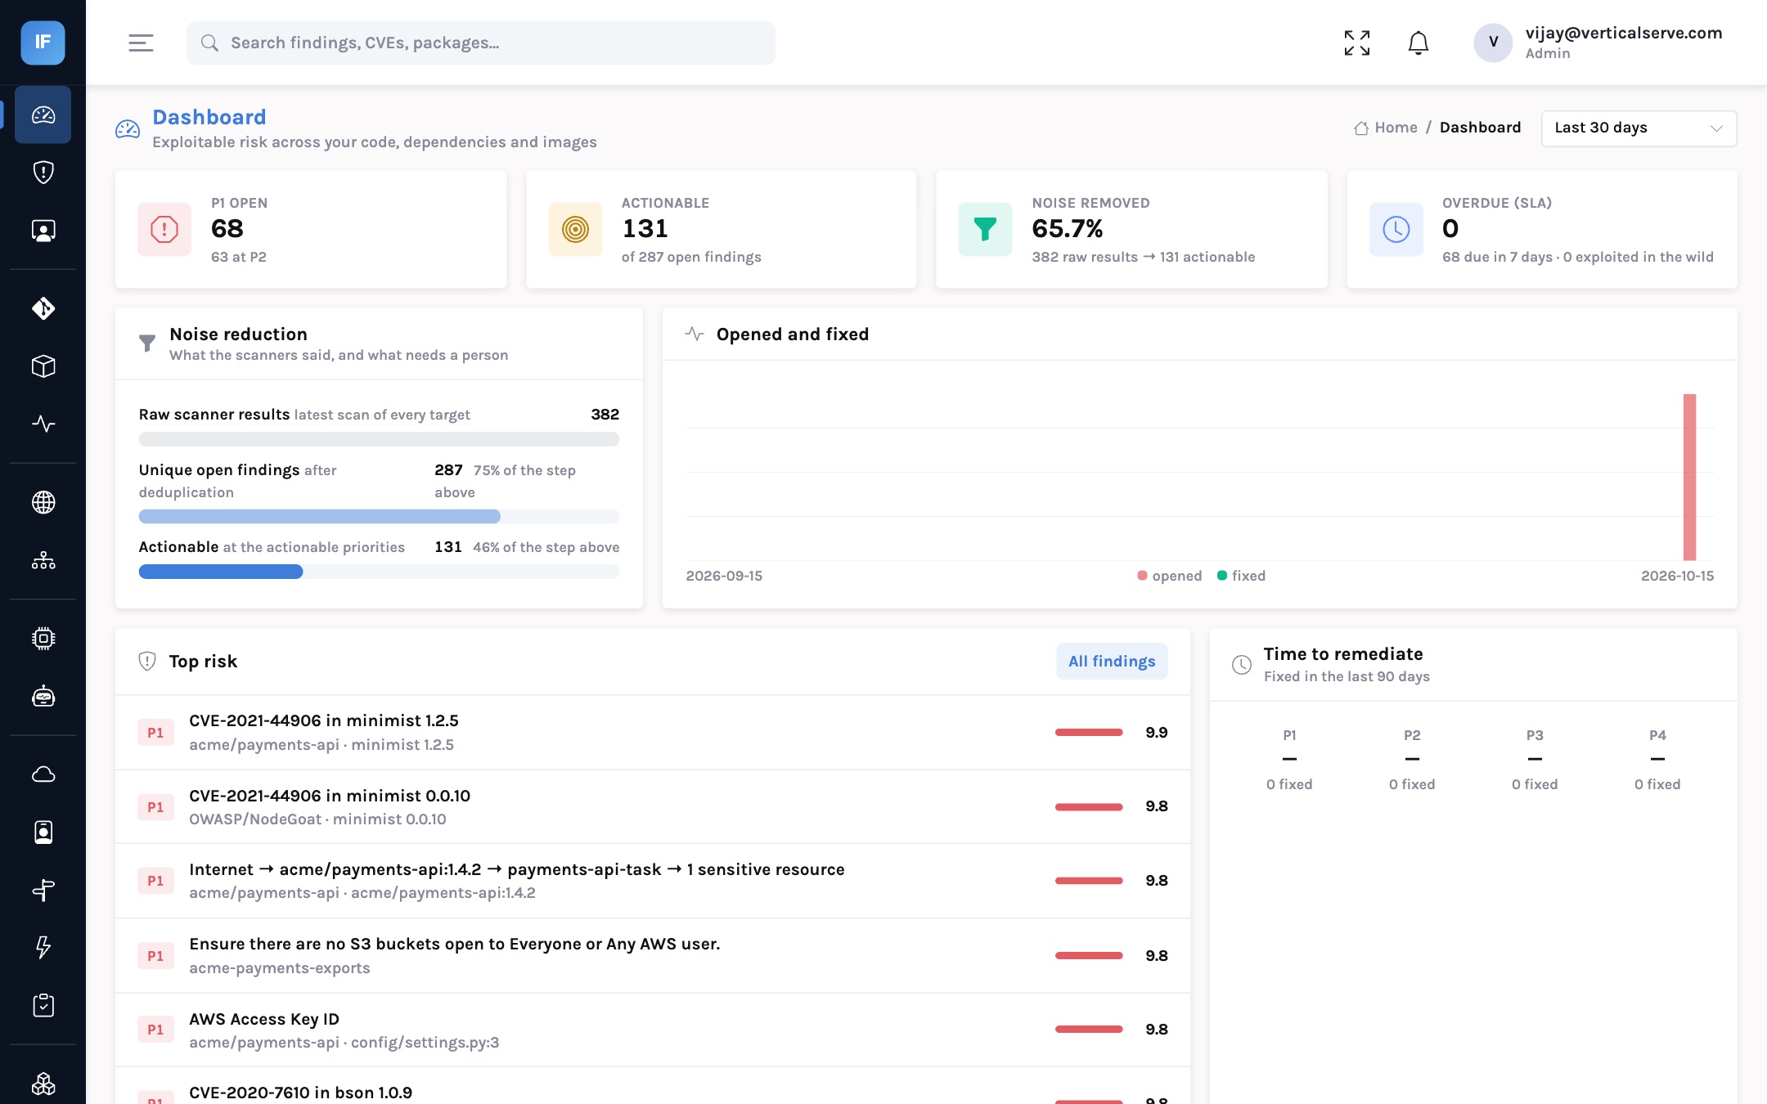
Task: Open the user monitor icon in sidebar
Action: [43, 231]
